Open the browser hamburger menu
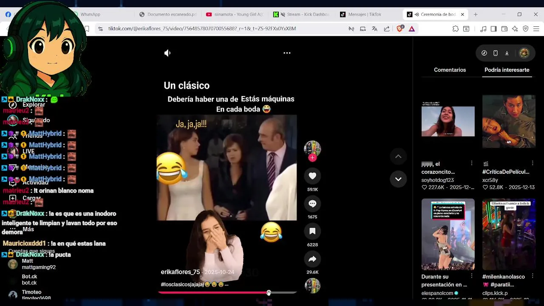This screenshot has width=544, height=306. (536, 28)
